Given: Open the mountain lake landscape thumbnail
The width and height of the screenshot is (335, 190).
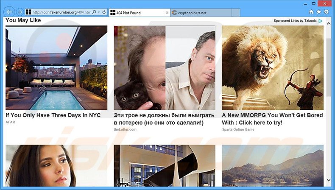Looking at the screenshot, I should (273, 166).
